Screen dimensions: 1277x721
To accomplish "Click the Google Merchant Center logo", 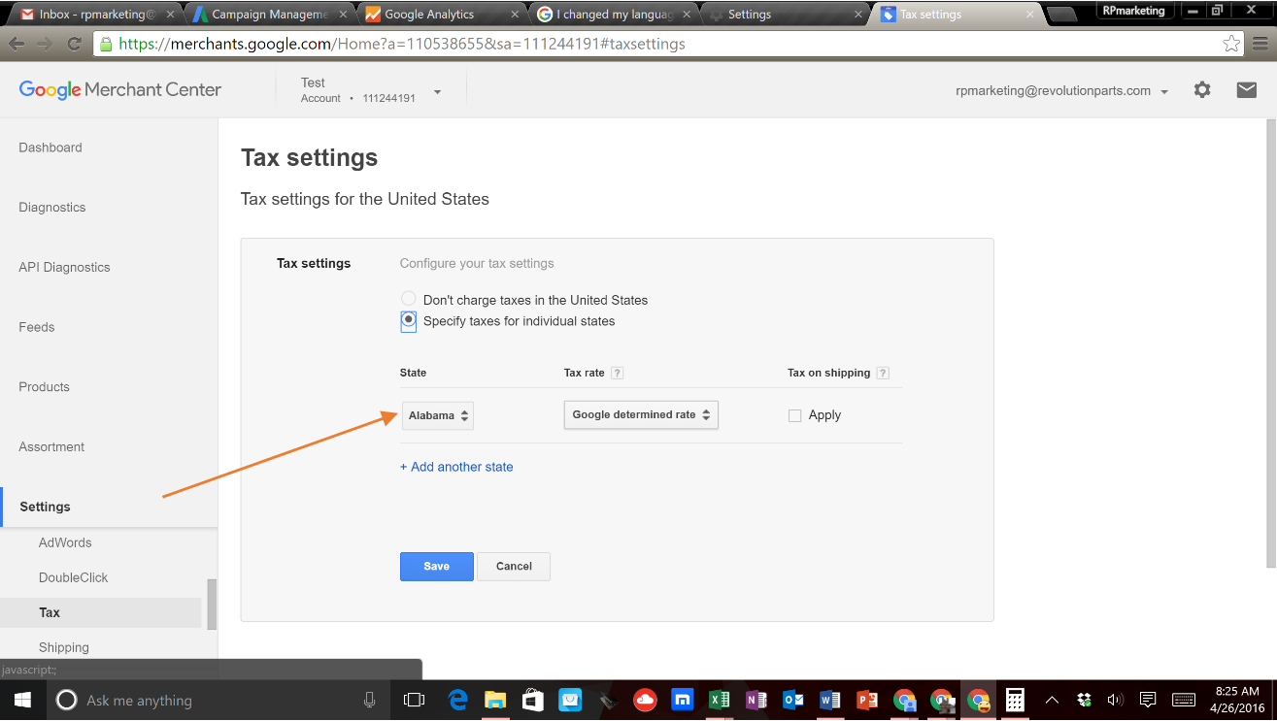I will click(x=119, y=90).
